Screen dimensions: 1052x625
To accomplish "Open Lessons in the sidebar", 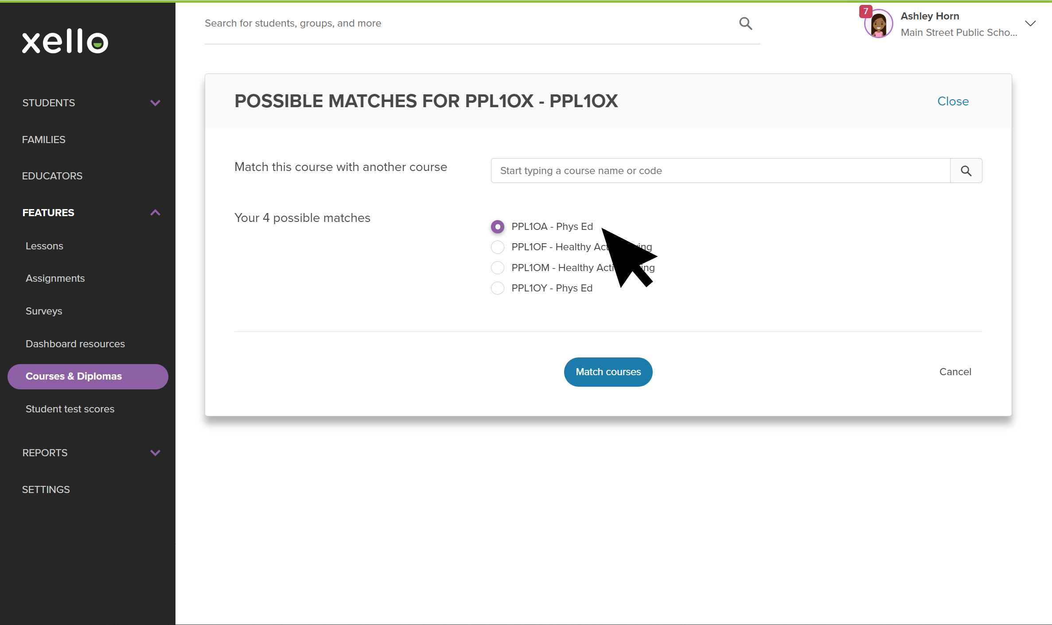I will tap(44, 246).
